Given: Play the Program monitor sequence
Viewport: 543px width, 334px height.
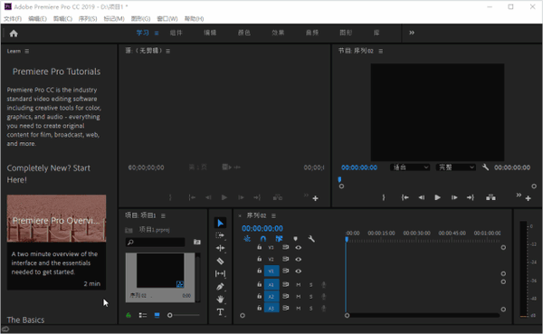Looking at the screenshot, I should 437,197.
